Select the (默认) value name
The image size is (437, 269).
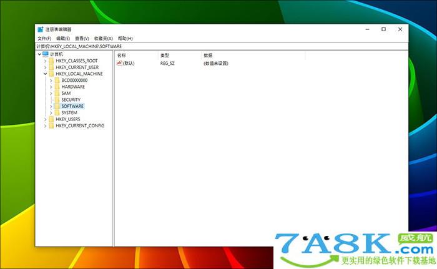[129, 64]
